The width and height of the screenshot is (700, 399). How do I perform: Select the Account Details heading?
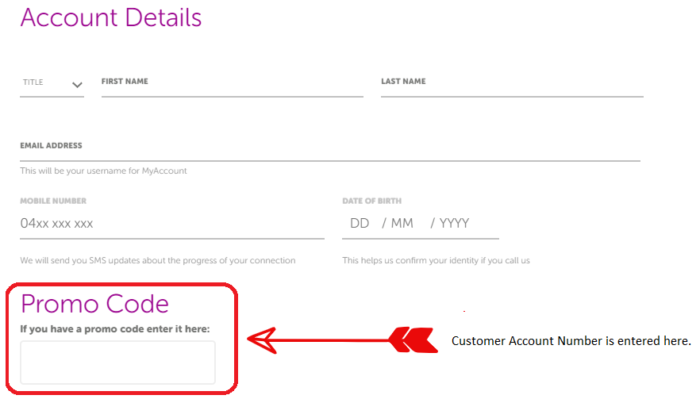(111, 17)
